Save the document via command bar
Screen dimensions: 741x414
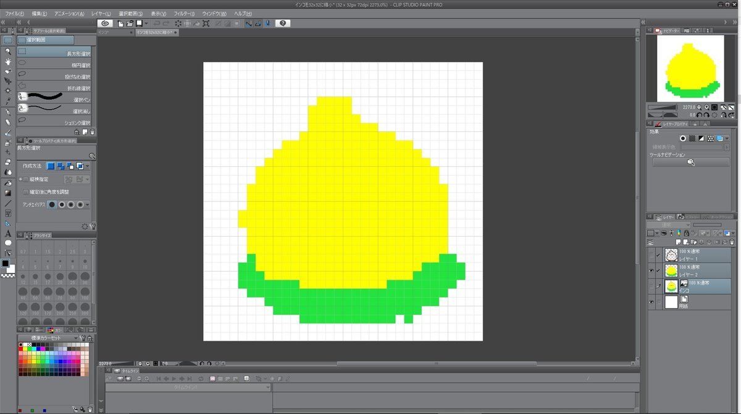[140, 23]
